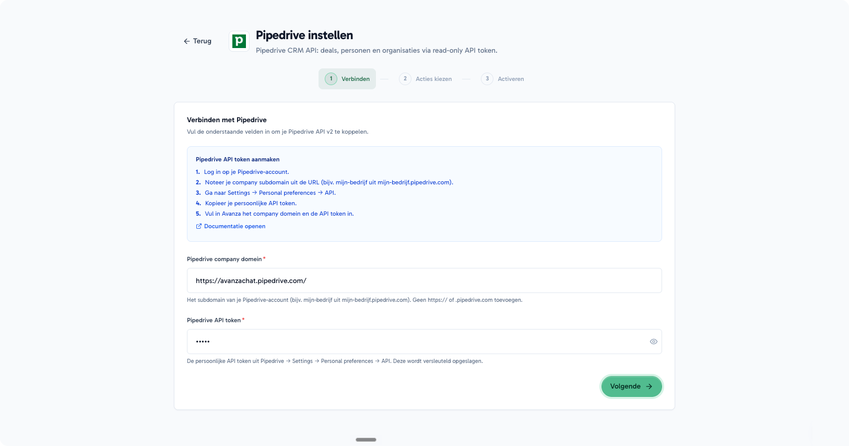The image size is (849, 446).
Task: Click subtitle 'Pipedrive CRM API: deals, personen'
Action: coord(376,51)
